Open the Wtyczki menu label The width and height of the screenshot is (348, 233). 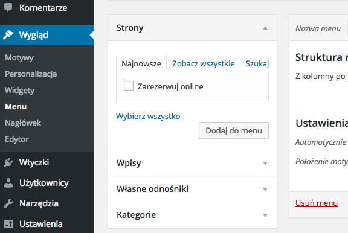pyautogui.click(x=34, y=162)
